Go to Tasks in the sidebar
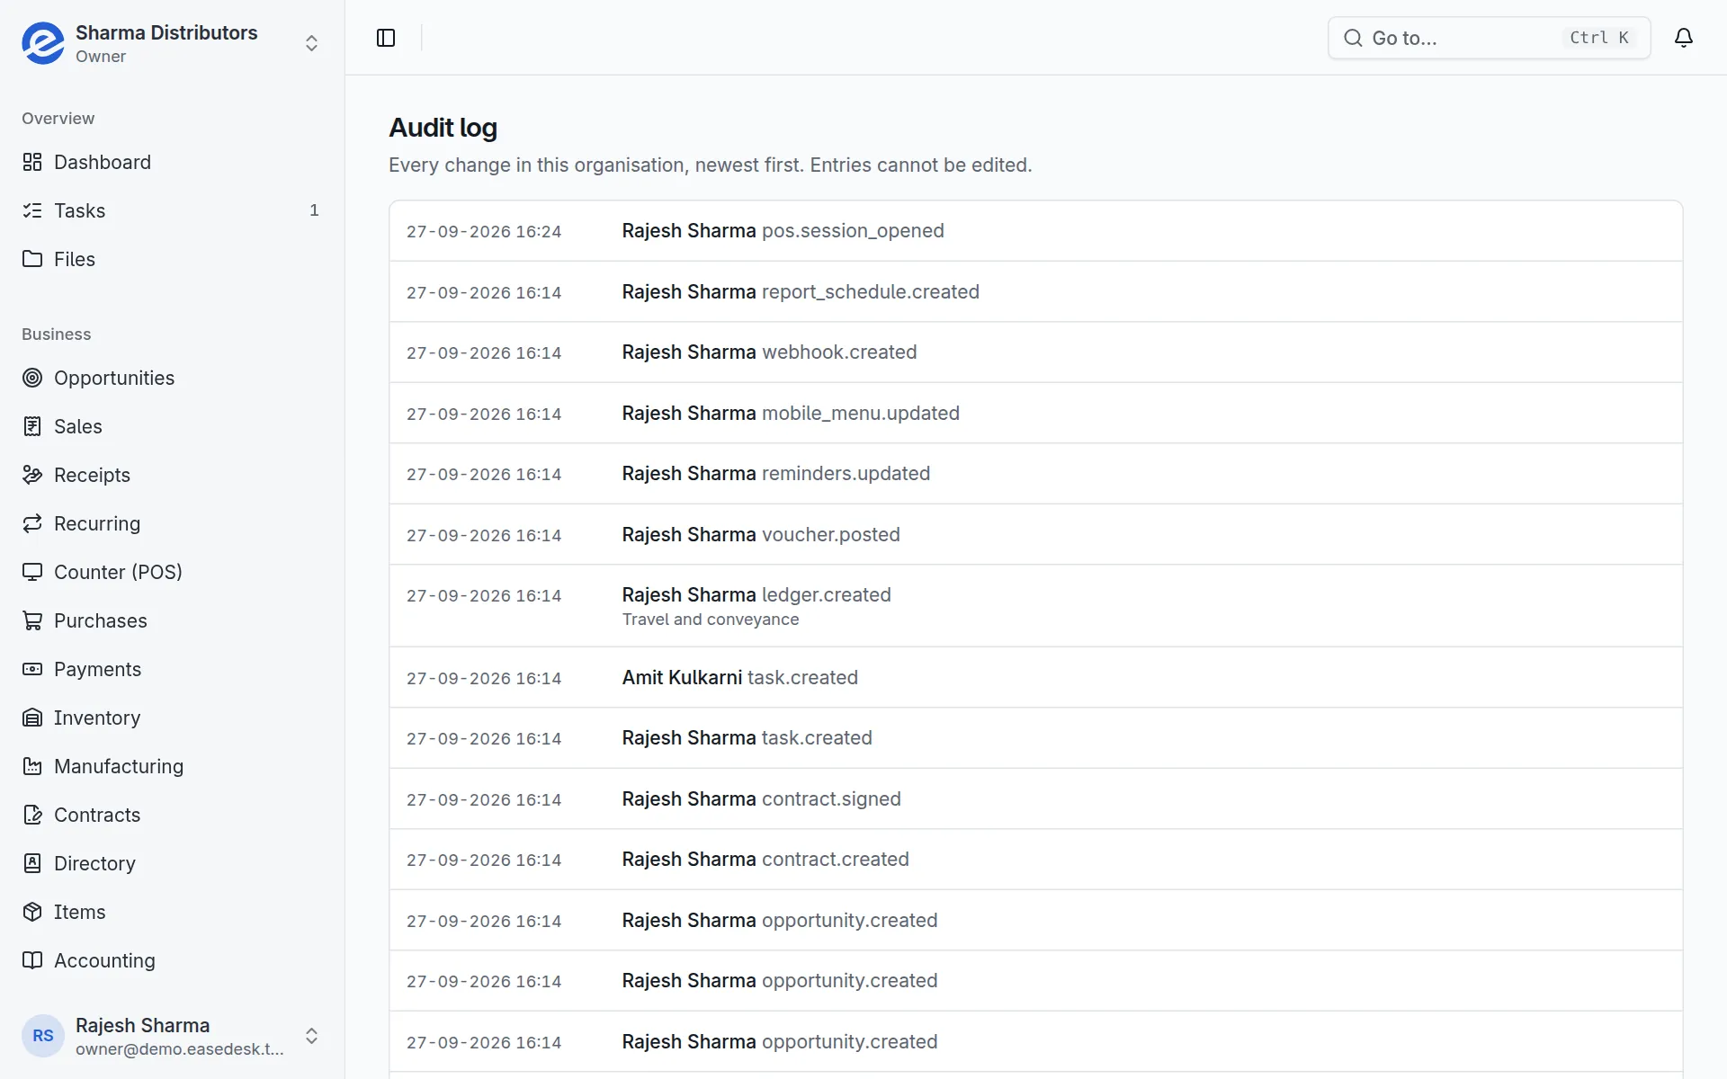1727x1079 pixels. (x=79, y=210)
